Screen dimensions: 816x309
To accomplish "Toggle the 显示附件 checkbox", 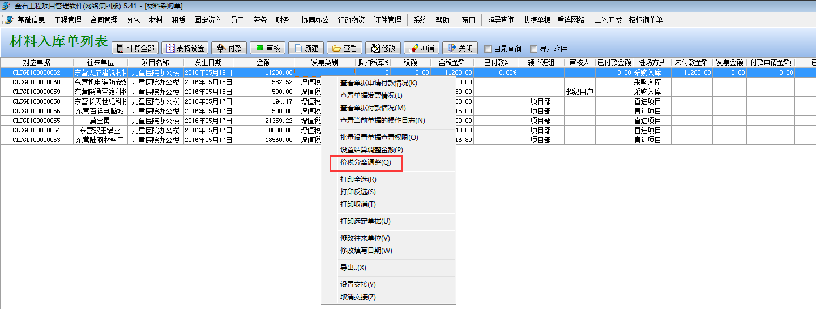I will click(x=533, y=49).
